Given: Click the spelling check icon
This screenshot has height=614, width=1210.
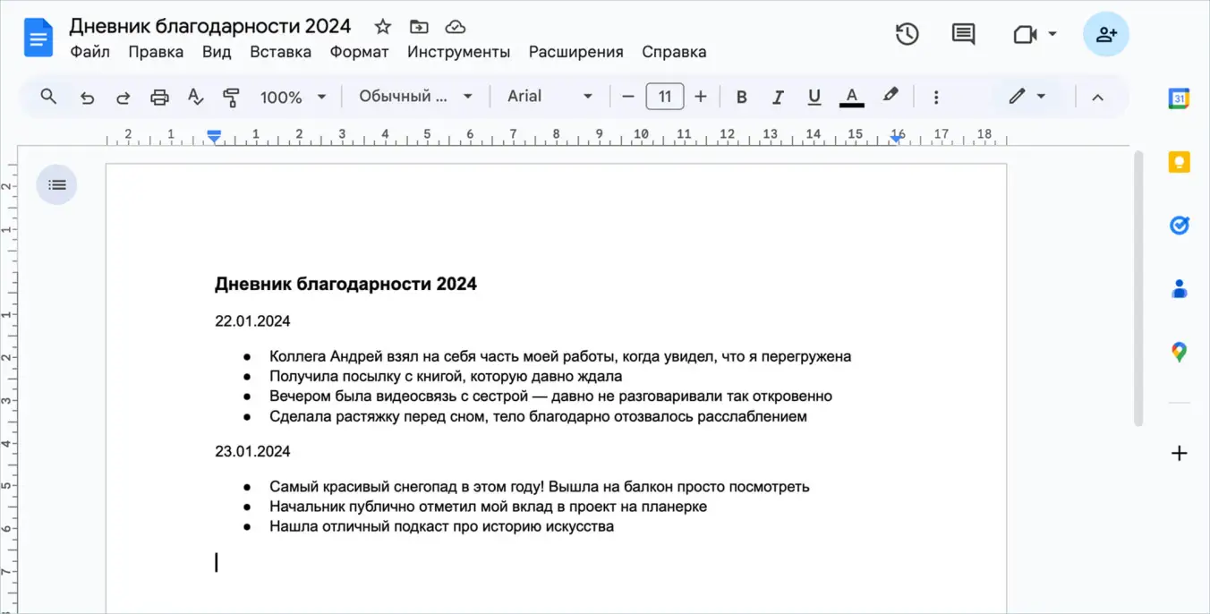Looking at the screenshot, I should coord(195,96).
